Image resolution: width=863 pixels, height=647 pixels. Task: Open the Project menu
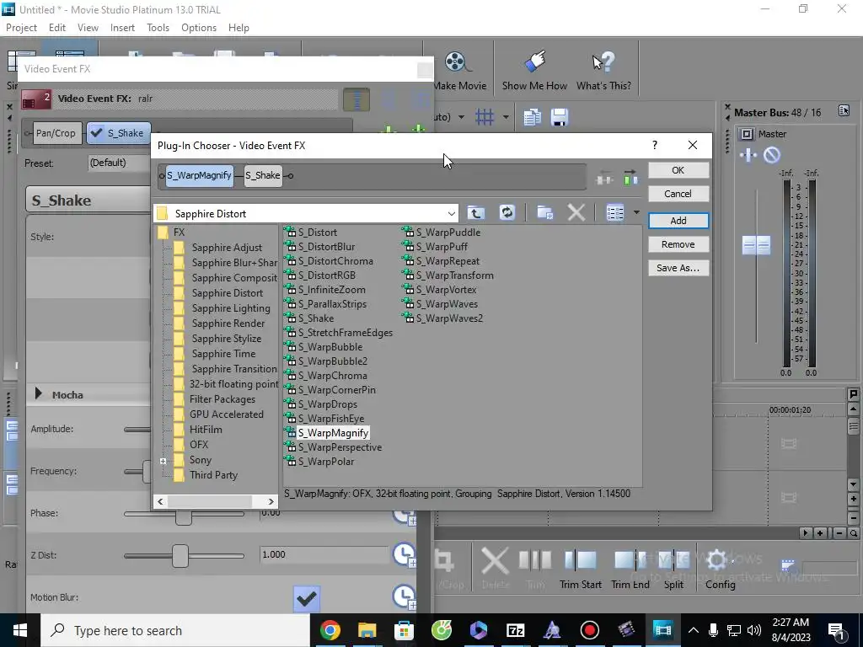click(21, 28)
